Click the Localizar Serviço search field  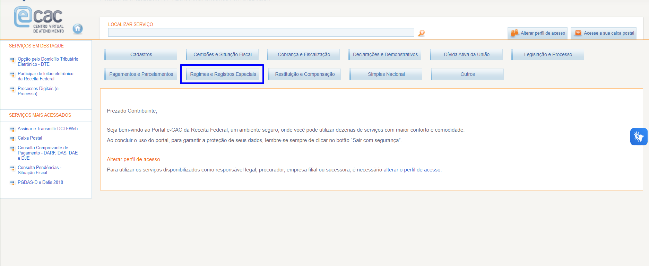pyautogui.click(x=261, y=33)
